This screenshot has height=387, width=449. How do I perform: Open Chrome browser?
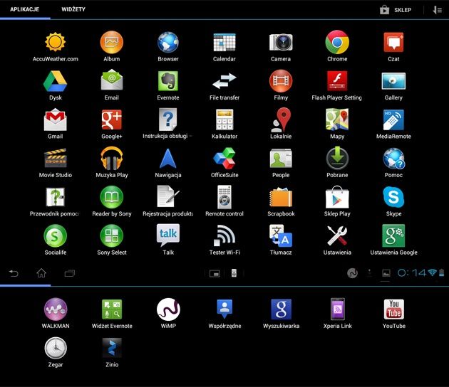click(337, 42)
